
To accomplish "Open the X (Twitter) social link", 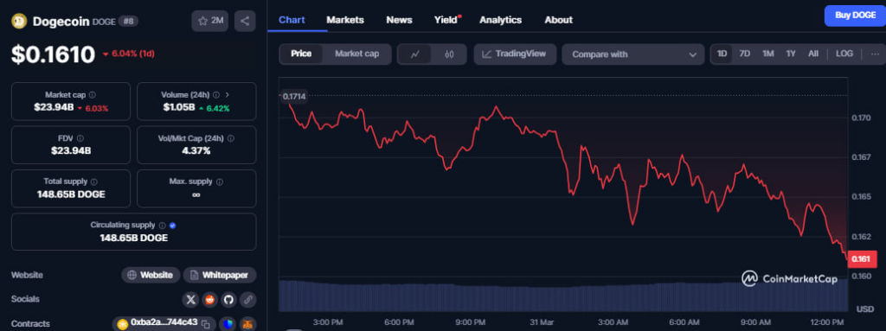I will (191, 299).
